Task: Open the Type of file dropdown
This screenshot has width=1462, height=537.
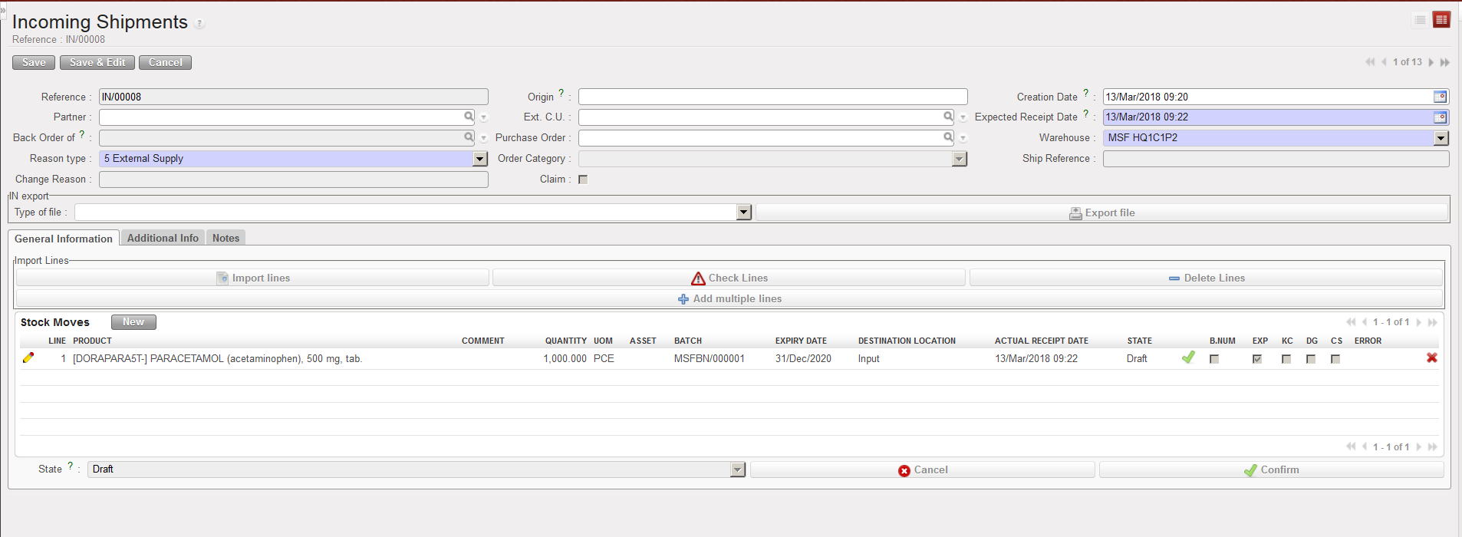Action: tap(743, 212)
